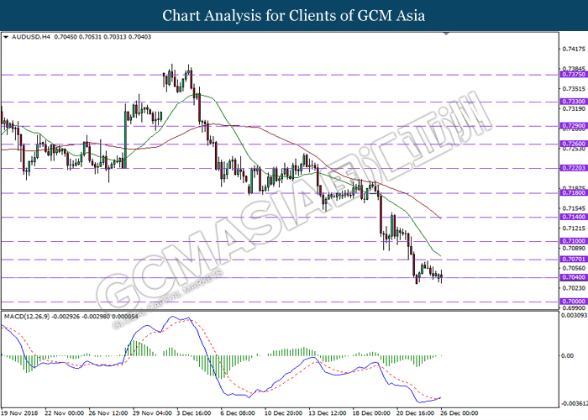
Task: Click the 29 Nov 04:00 time label
Action: (x=152, y=413)
